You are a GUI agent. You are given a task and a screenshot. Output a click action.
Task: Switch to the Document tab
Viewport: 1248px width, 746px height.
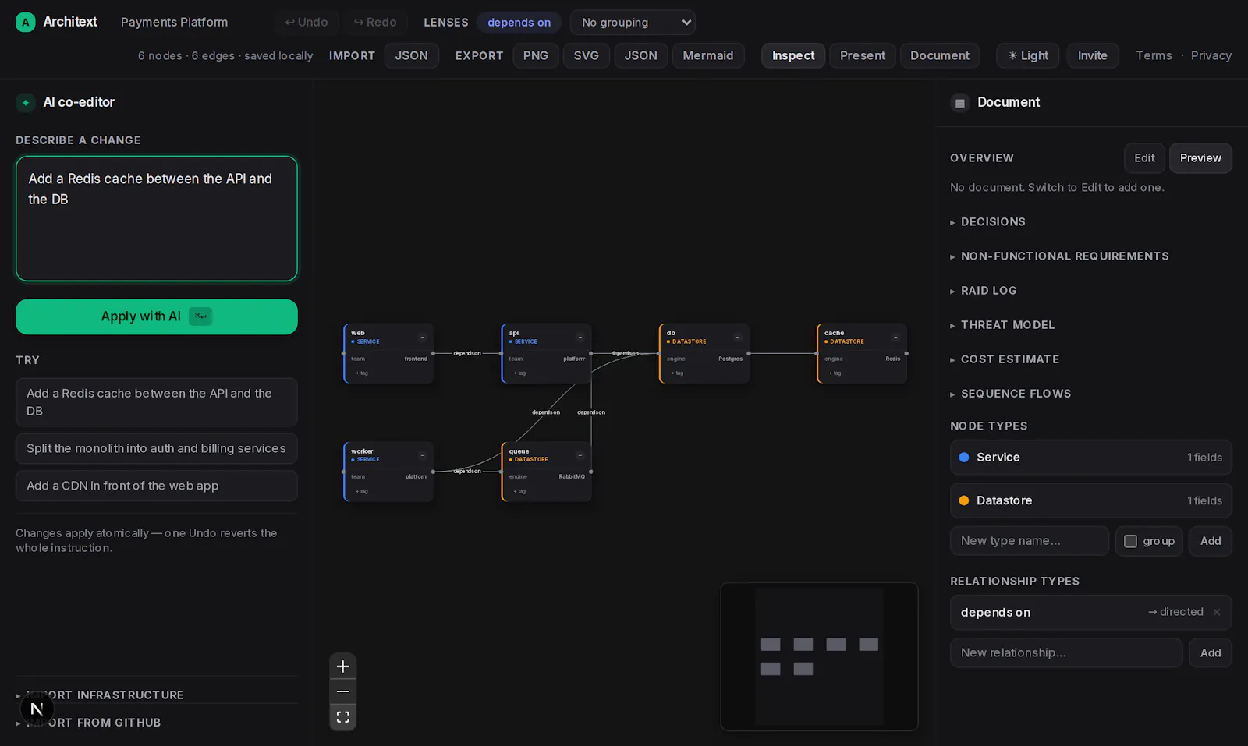tap(940, 55)
